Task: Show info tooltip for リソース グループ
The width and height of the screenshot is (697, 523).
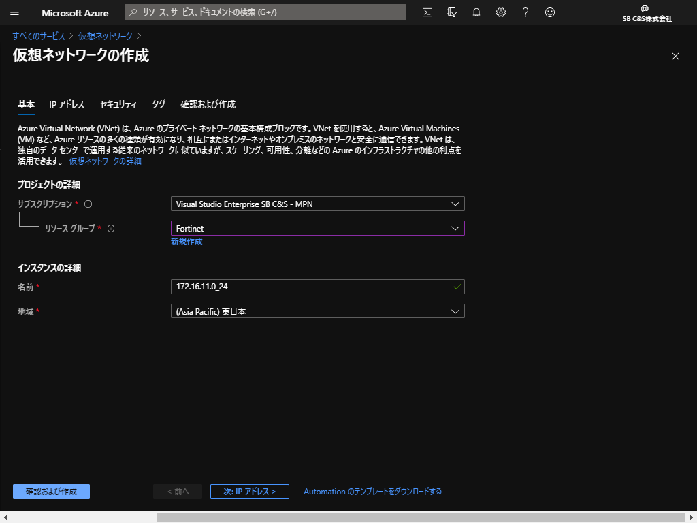Action: [x=111, y=229]
